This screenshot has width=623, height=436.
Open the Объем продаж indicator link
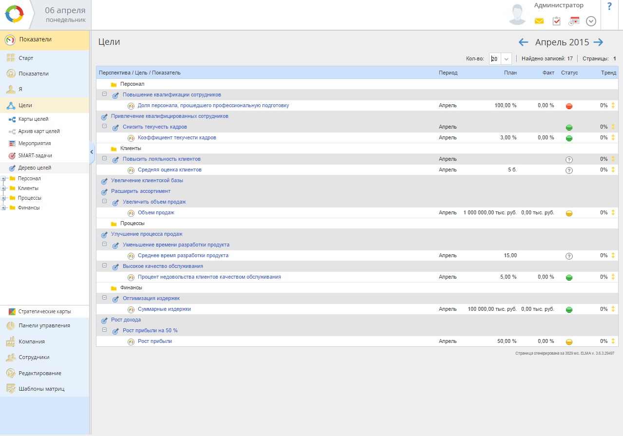coord(156,213)
